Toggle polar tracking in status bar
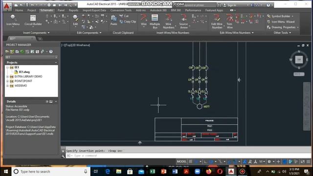 (211, 162)
